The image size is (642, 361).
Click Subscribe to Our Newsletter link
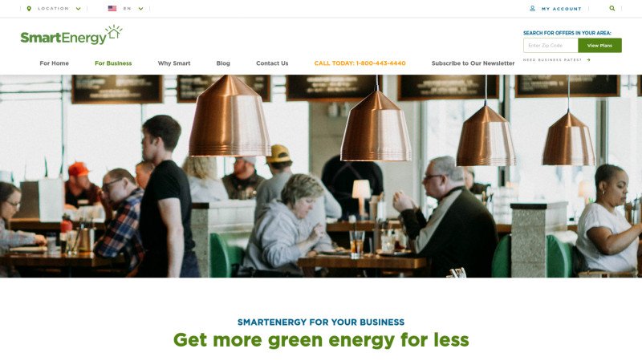473,63
